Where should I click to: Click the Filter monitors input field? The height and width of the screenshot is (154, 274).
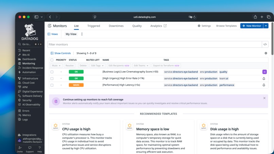(x=155, y=45)
